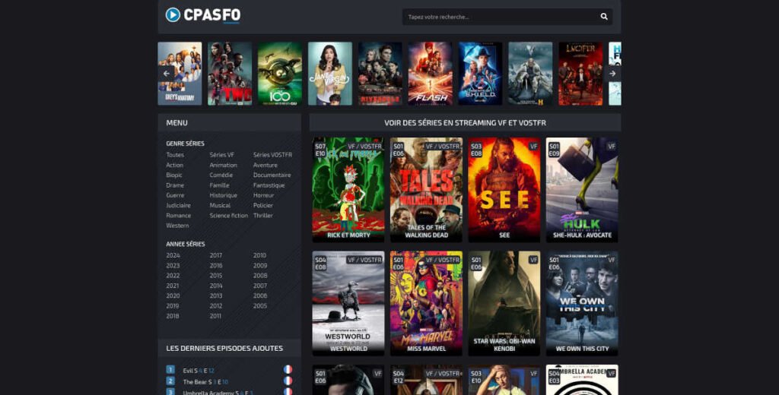779x395 pixels.
Task: Choose the Science fiction genre
Action: (x=228, y=216)
